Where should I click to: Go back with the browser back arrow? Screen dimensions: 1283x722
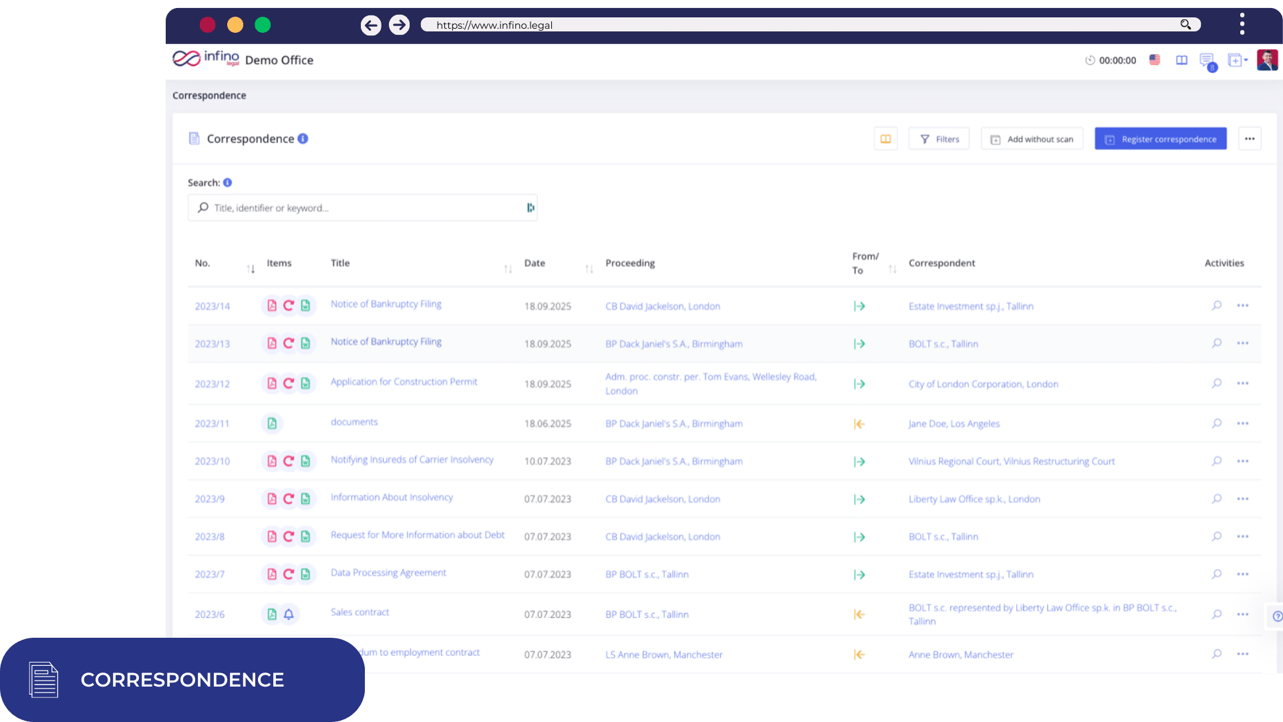pyautogui.click(x=371, y=25)
